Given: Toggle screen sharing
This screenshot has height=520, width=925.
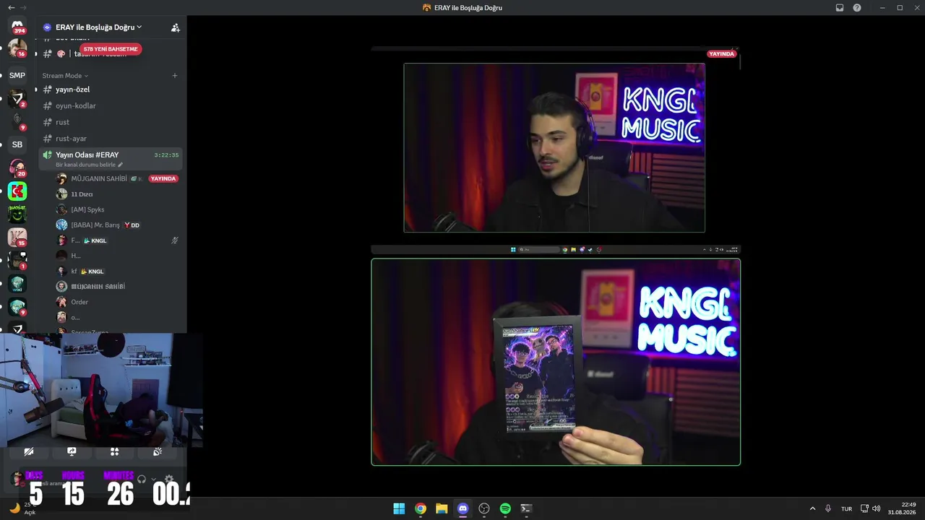Looking at the screenshot, I should [x=72, y=452].
